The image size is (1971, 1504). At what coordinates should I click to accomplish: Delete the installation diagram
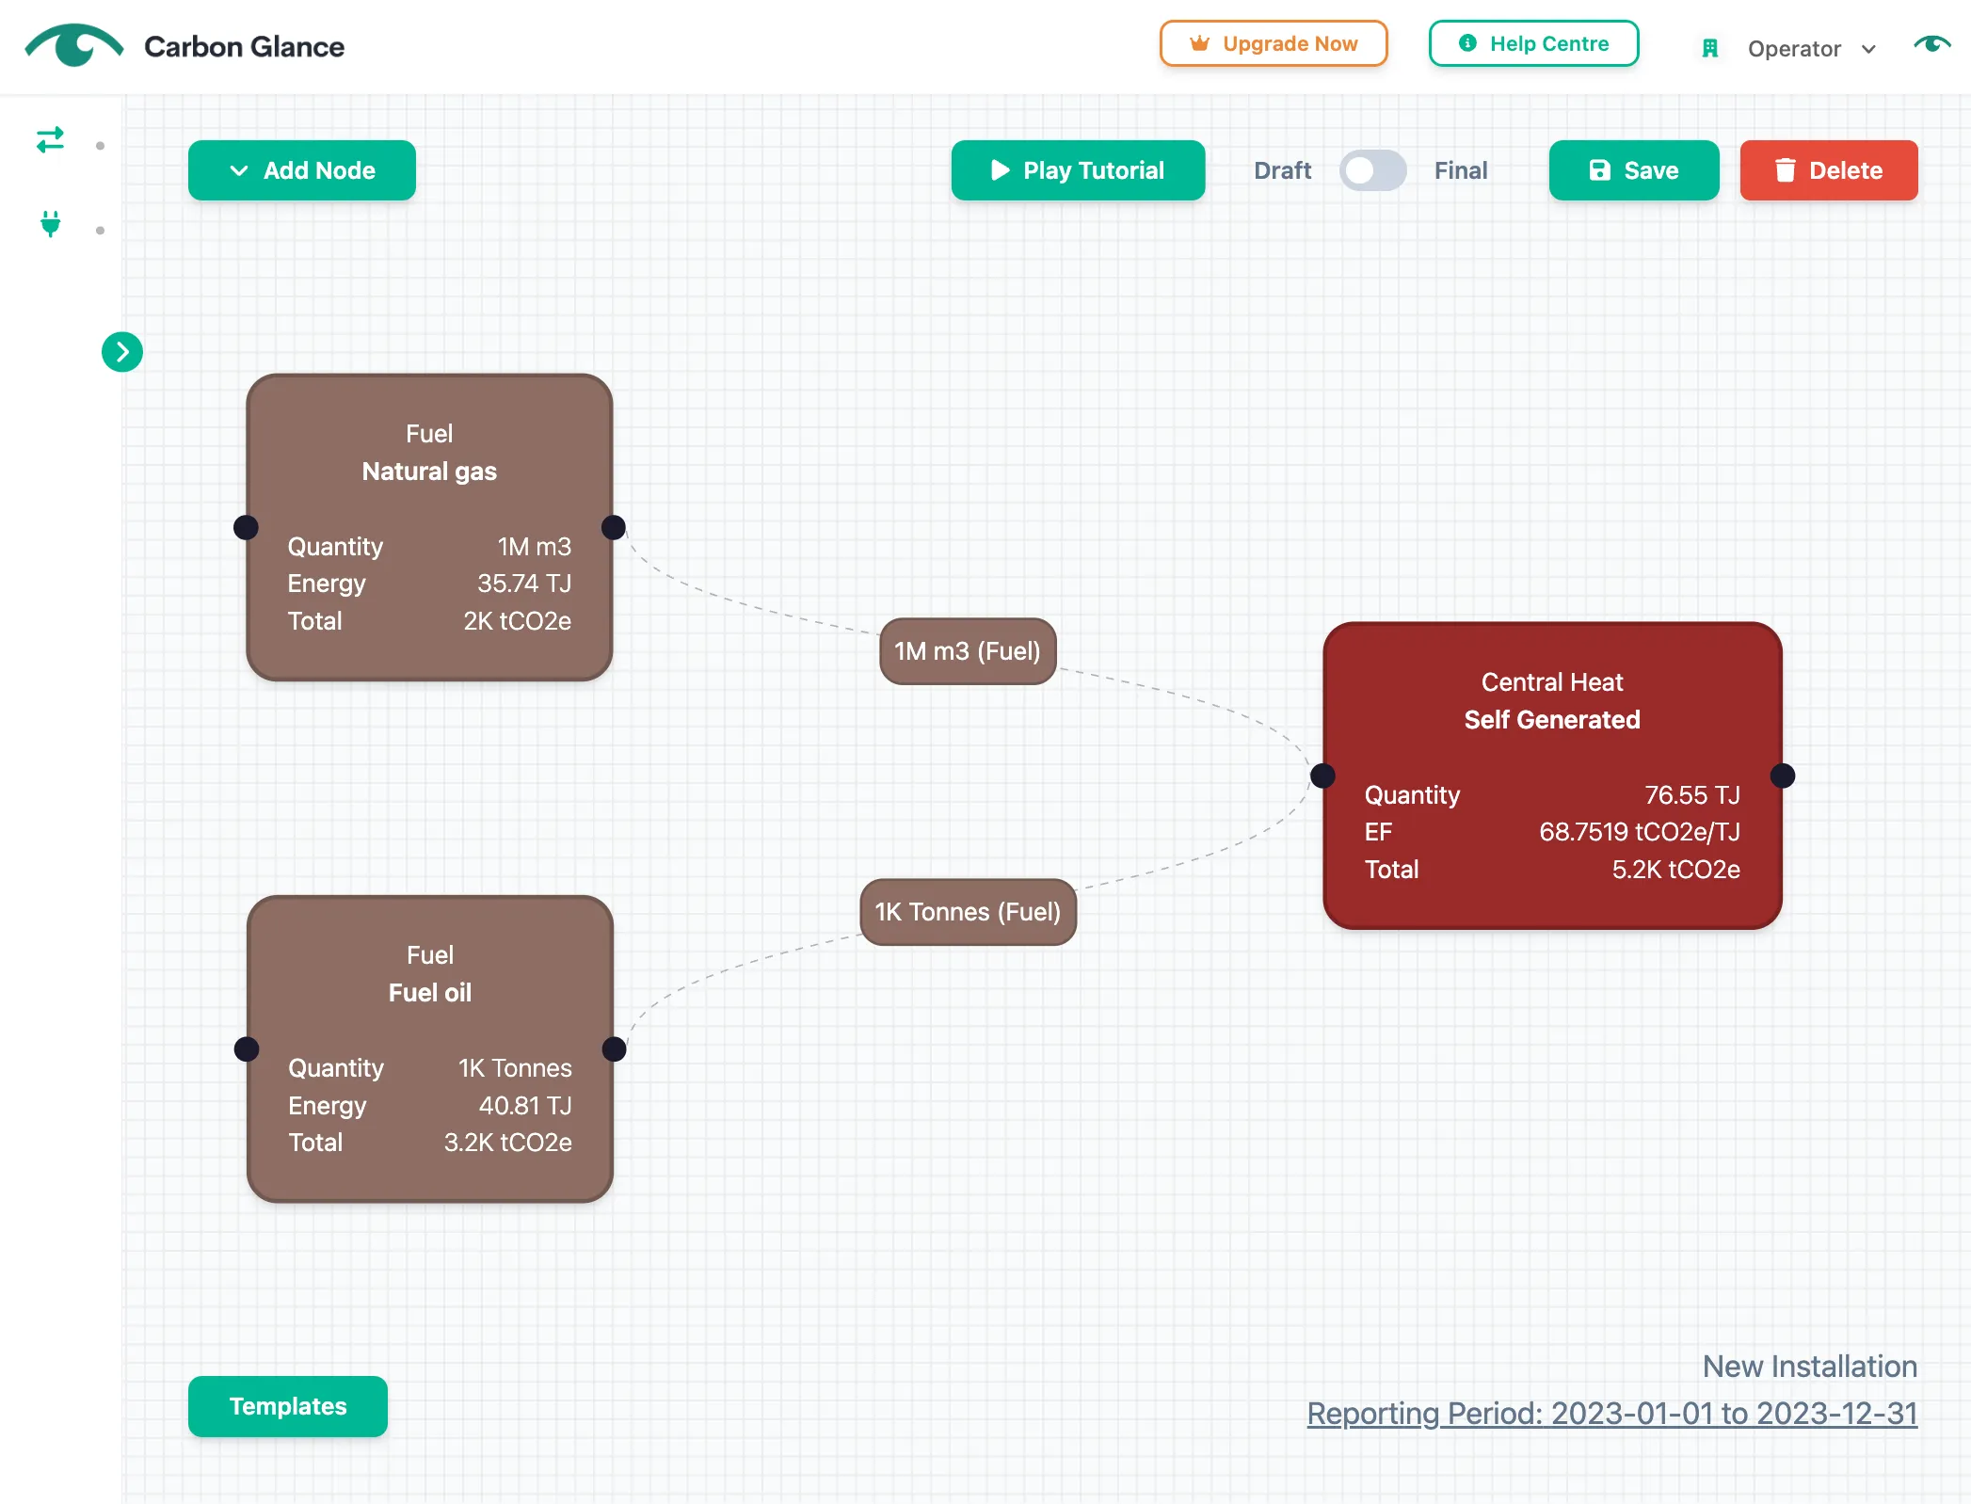click(1829, 170)
